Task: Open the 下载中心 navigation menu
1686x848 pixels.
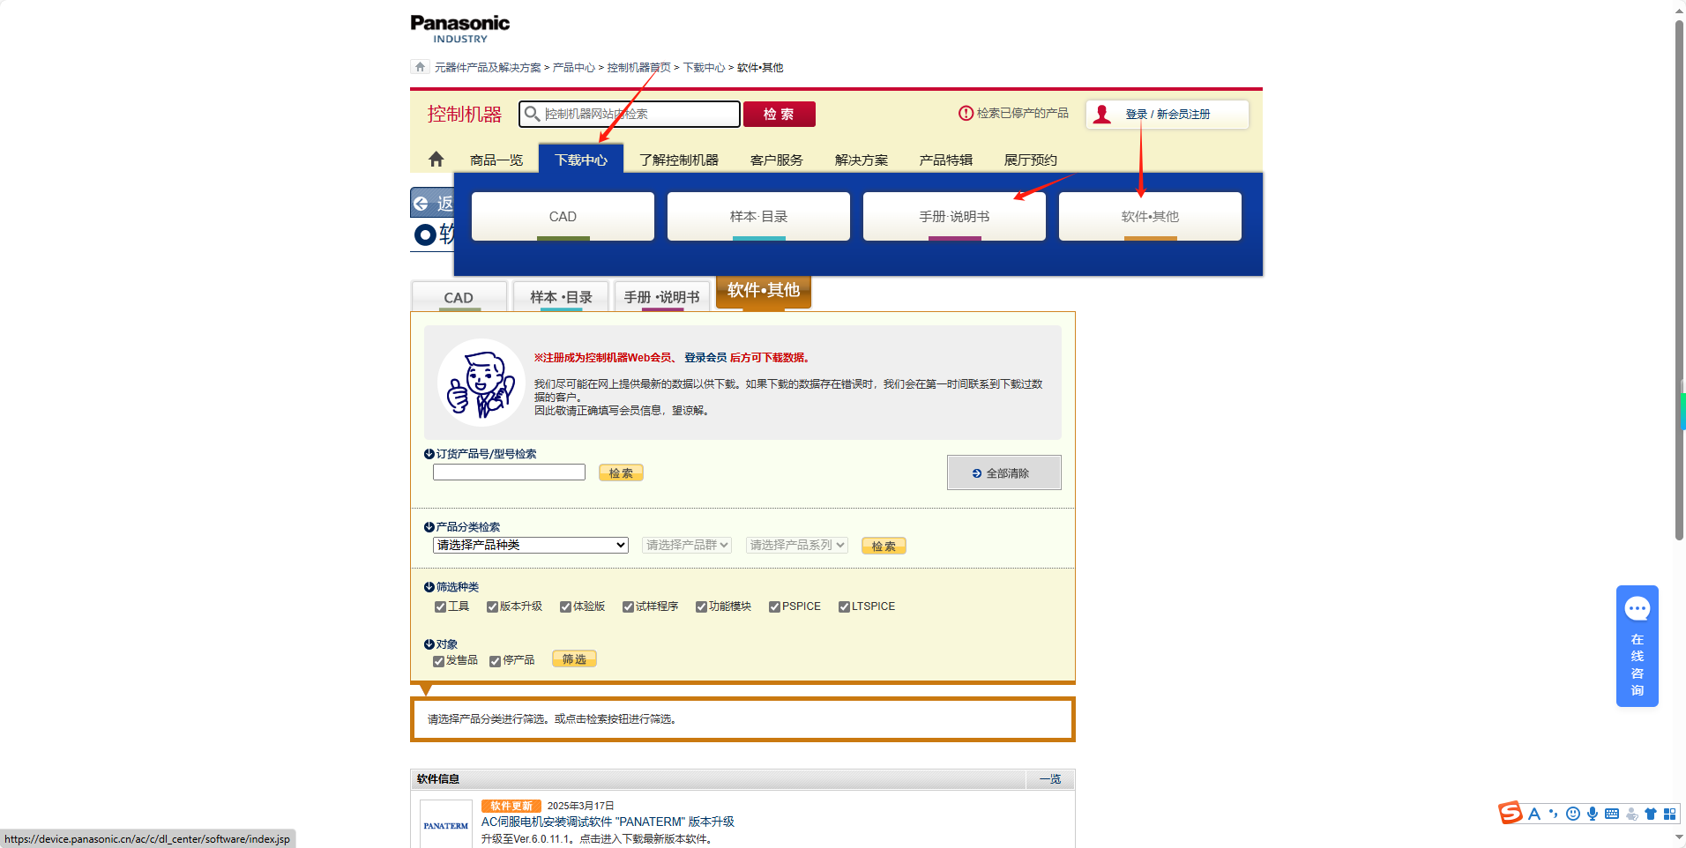Action: point(581,160)
